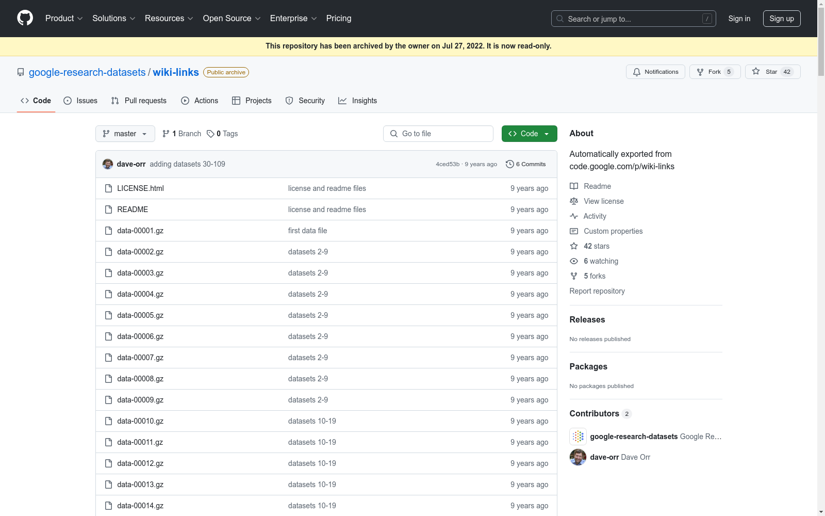Switch to the Projects tab
Viewport: 825px width, 516px height.
pyautogui.click(x=252, y=101)
